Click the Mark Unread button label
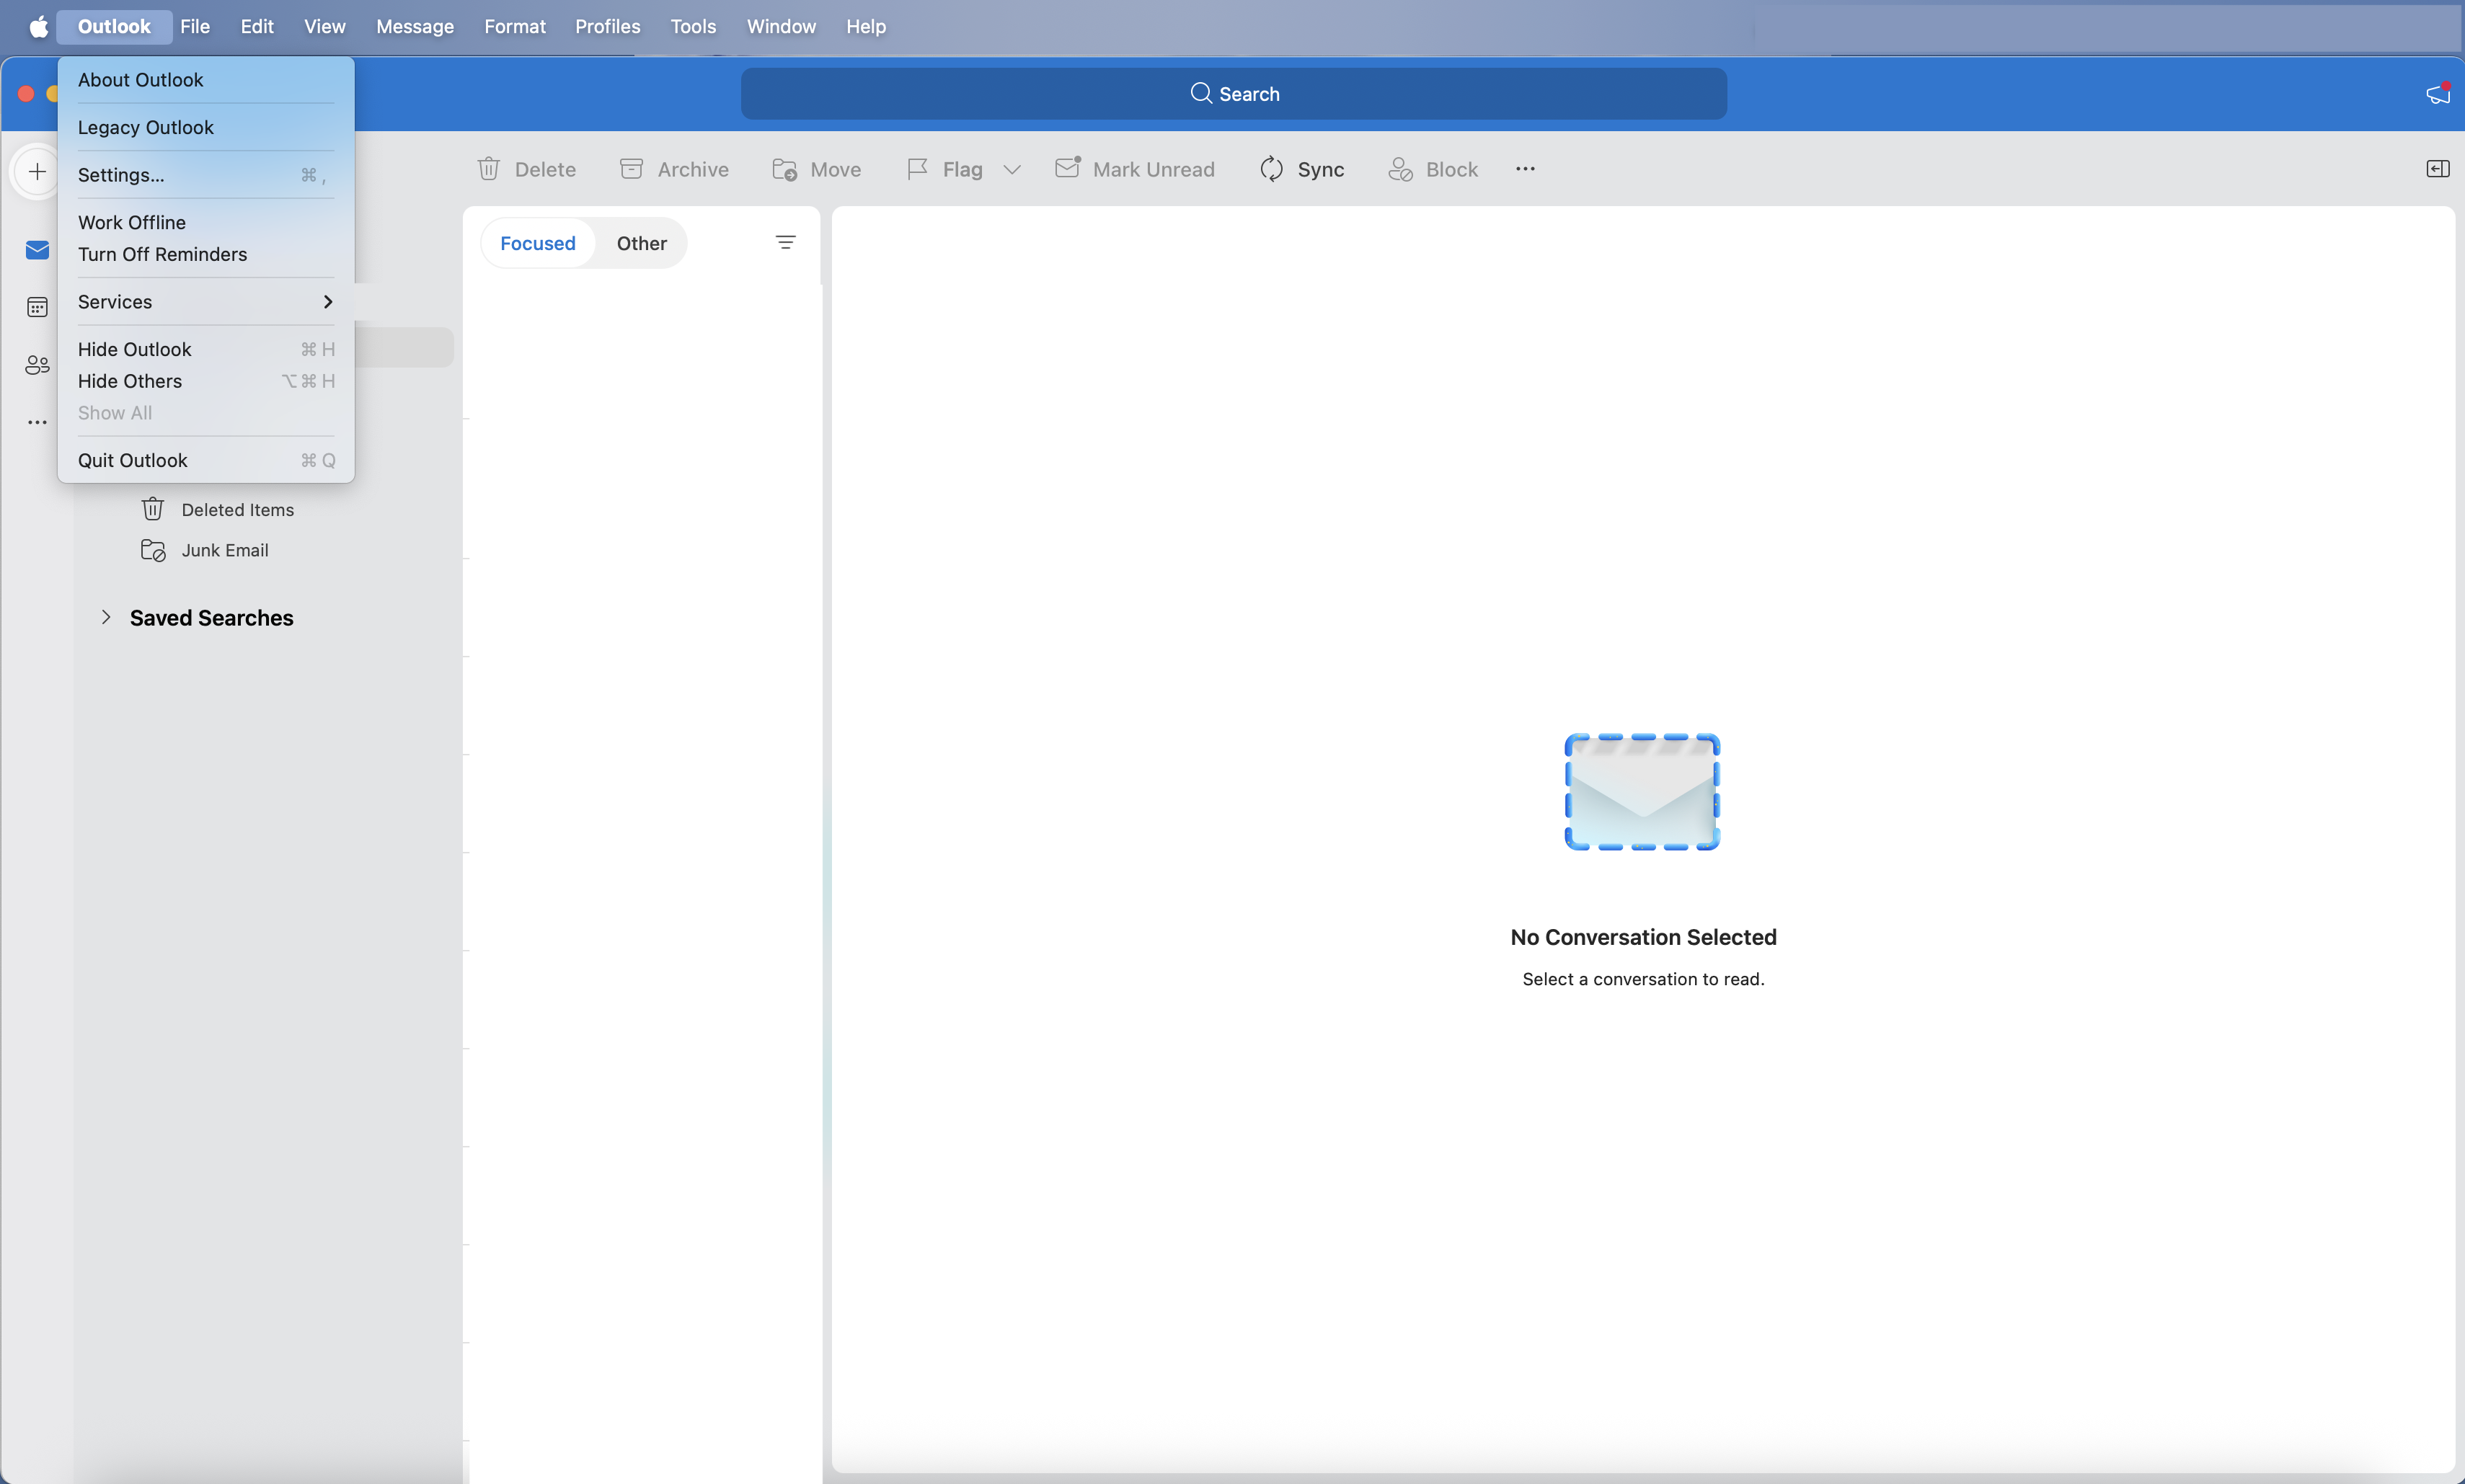Screen dimensions: 2465x1484 (x=1154, y=170)
